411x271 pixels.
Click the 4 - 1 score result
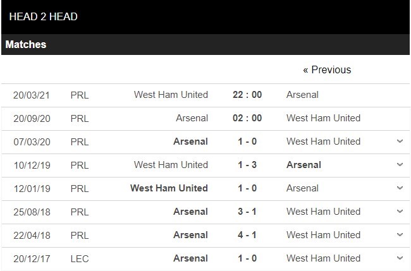click(247, 235)
